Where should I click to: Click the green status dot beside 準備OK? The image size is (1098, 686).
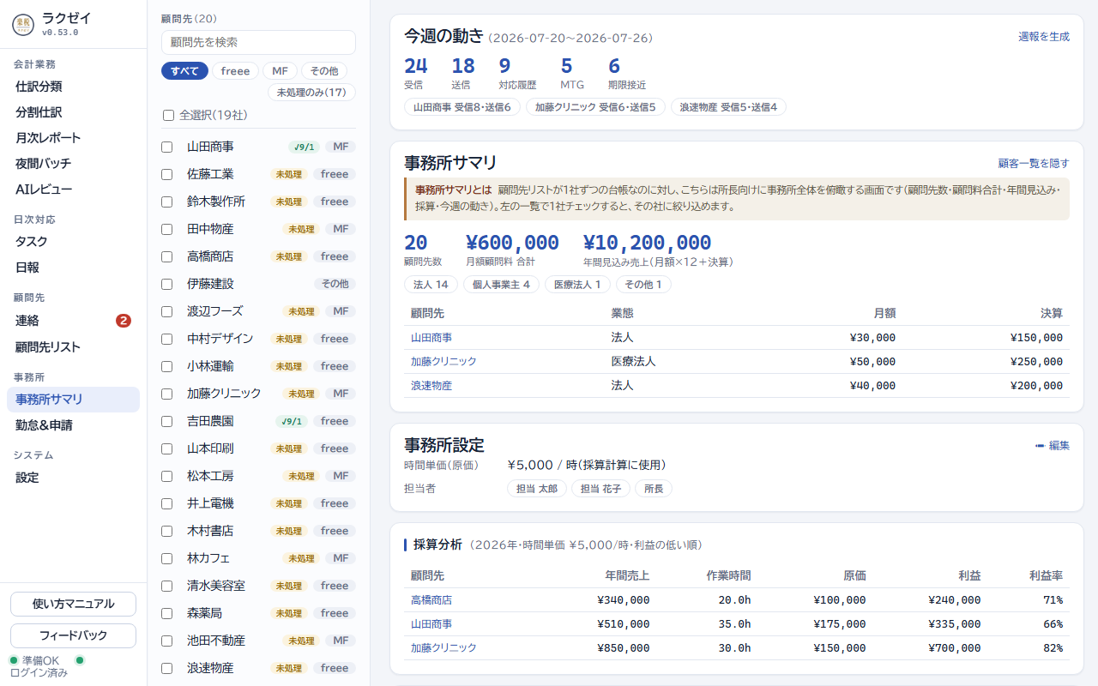[x=14, y=660]
